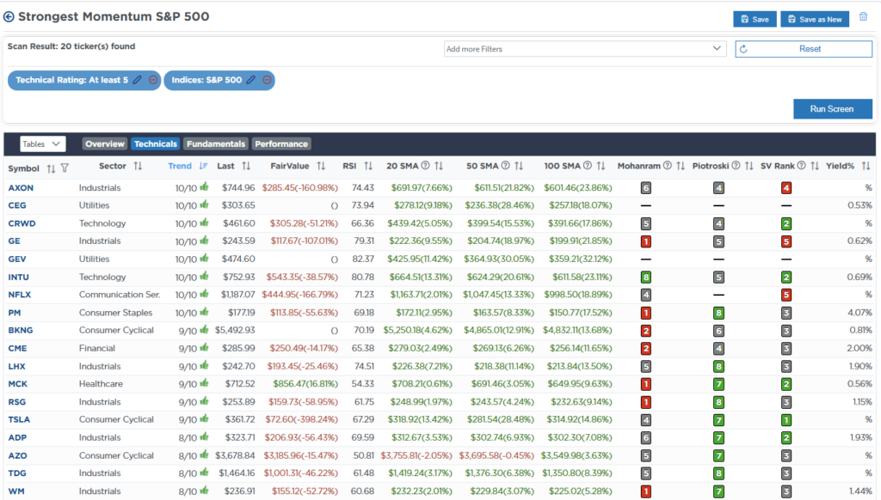This screenshot has width=881, height=500.
Task: Open the TSLA ticker link
Action: pos(19,420)
